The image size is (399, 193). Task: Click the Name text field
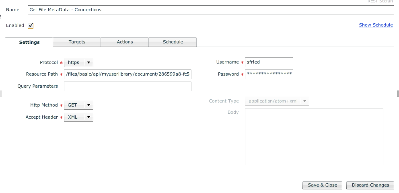[211, 10]
